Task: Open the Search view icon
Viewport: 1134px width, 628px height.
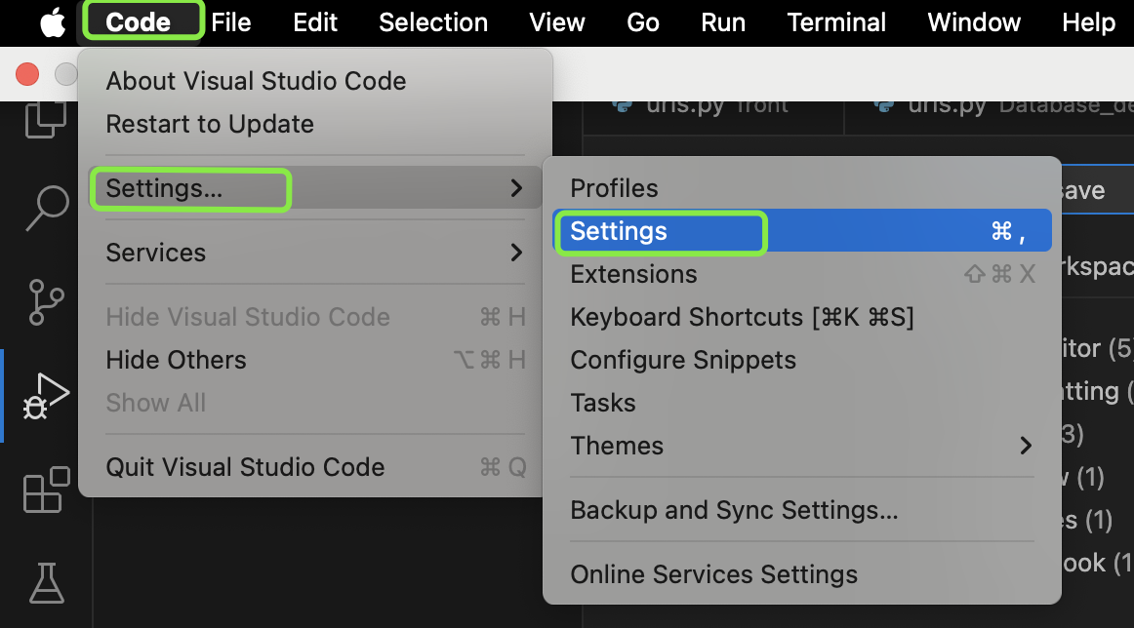Action: [x=47, y=208]
